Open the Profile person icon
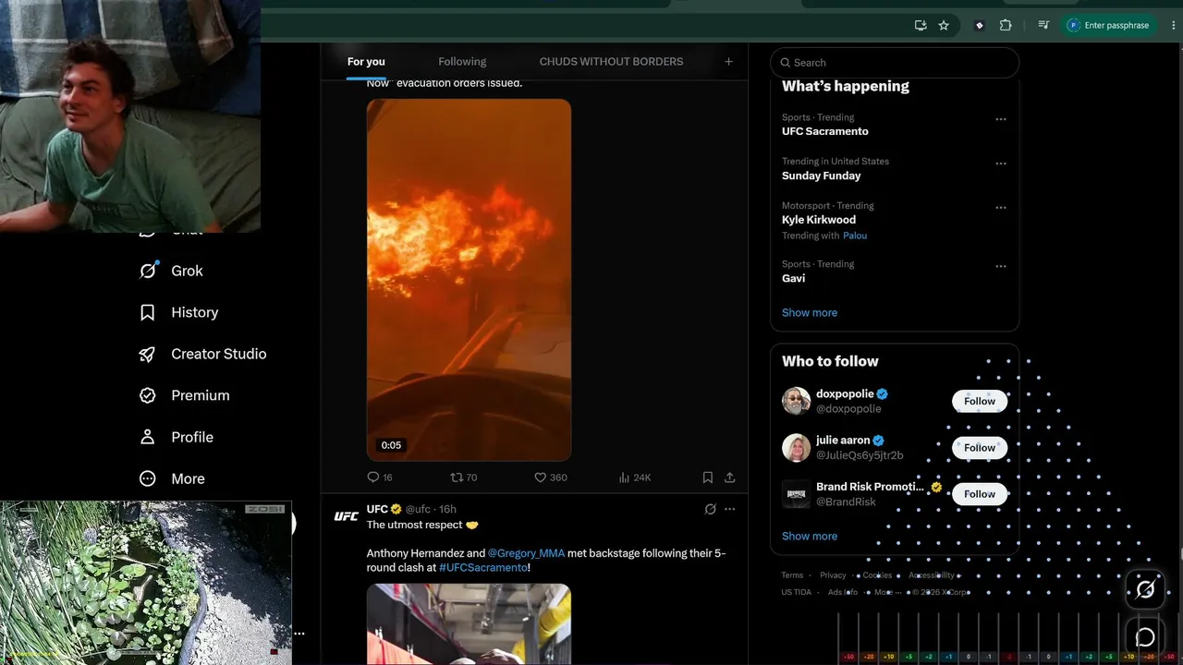The image size is (1183, 665). coord(148,437)
